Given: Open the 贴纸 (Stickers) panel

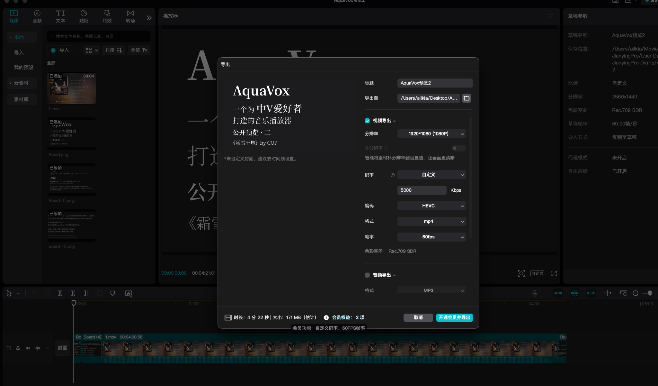Looking at the screenshot, I should pos(84,16).
